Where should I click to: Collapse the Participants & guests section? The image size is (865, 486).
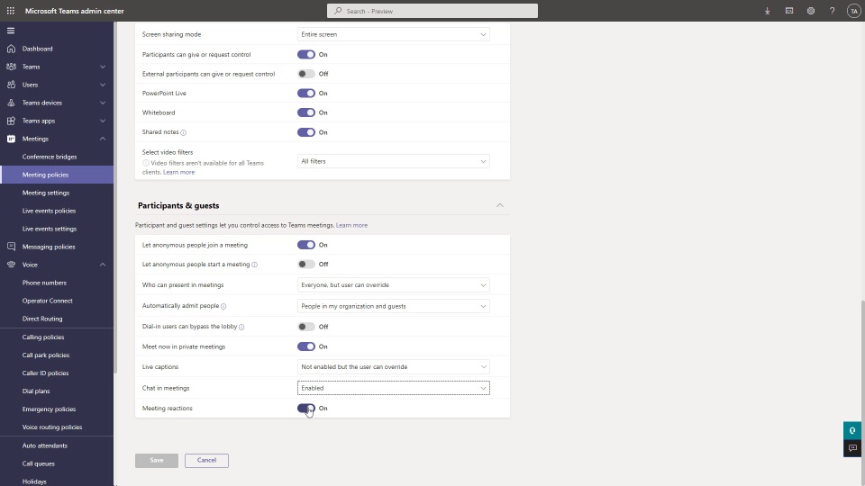[500, 205]
